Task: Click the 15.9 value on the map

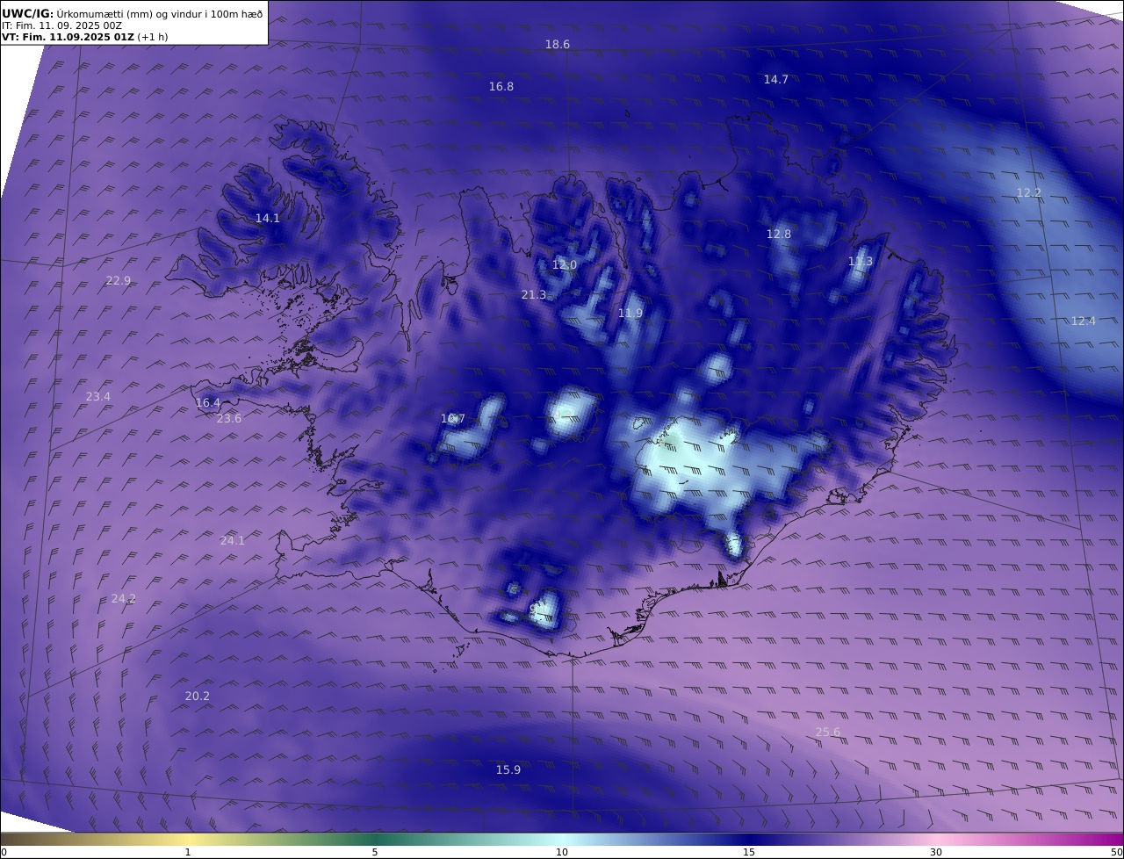Action: point(508,769)
